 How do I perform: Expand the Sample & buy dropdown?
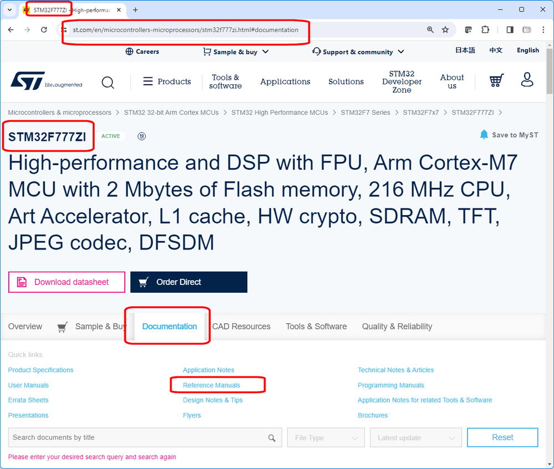coord(236,52)
